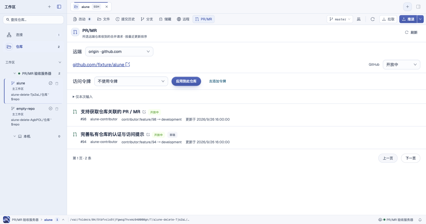Open the origin · github.com remote dropdown

click(x=119, y=52)
